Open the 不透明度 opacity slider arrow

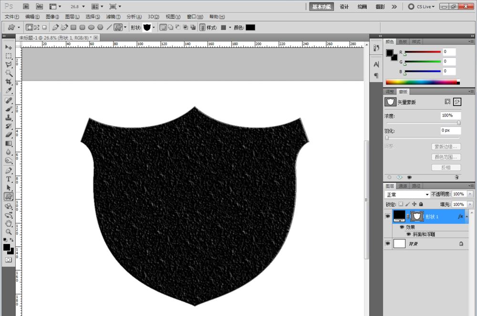point(470,194)
